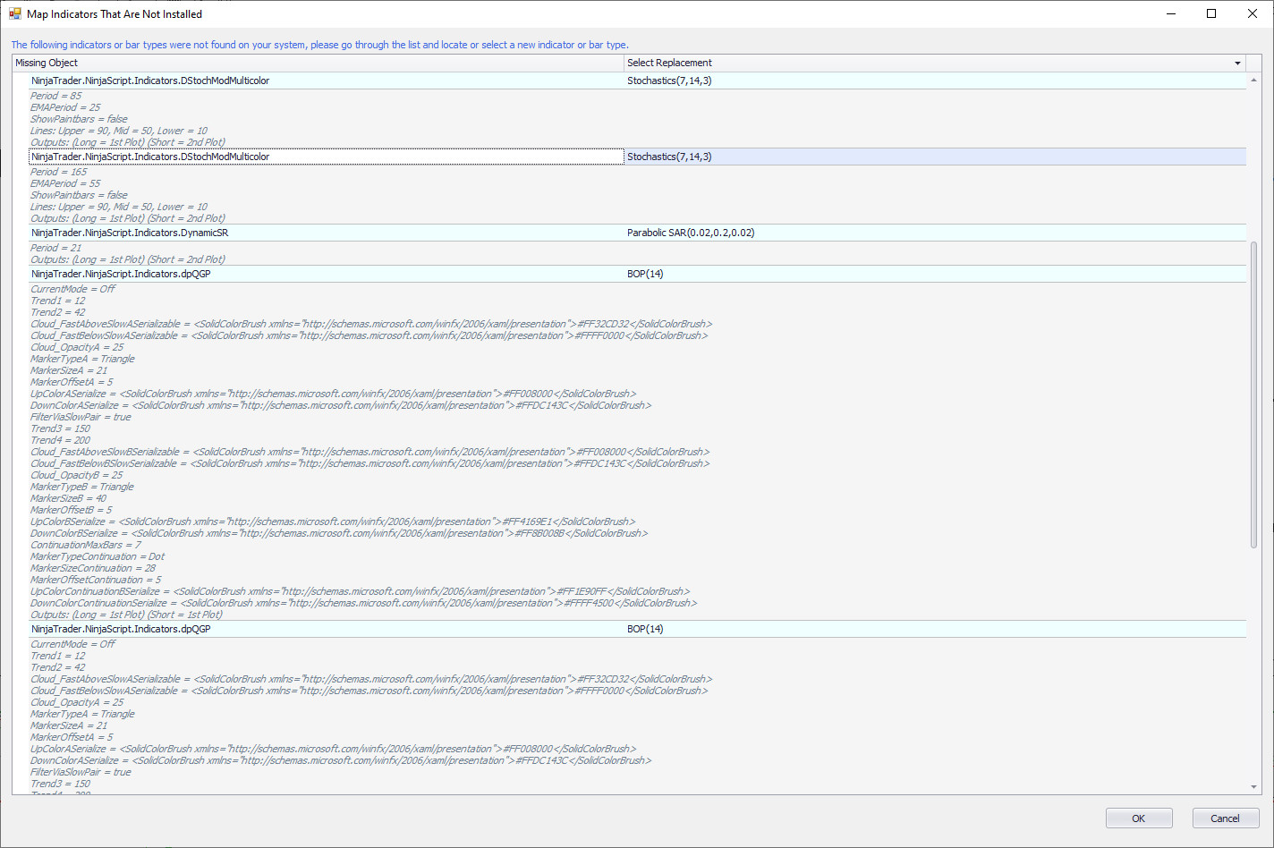Click the 'MarkerSizeContinuation = 28' line
Image resolution: width=1274 pixels, height=848 pixels.
93,568
